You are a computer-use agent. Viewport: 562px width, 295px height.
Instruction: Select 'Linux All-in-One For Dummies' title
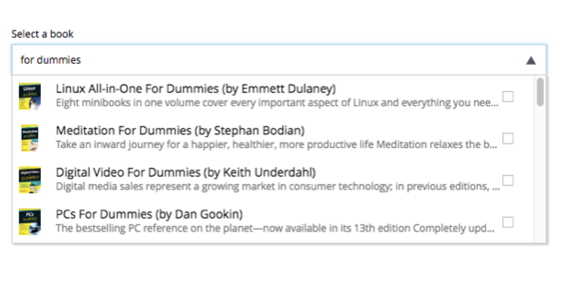click(196, 88)
